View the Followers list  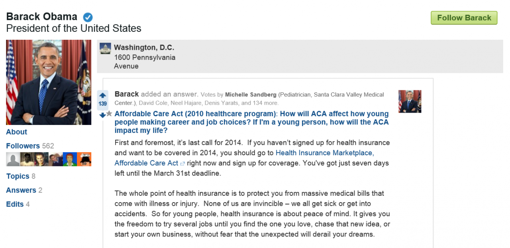click(x=23, y=146)
